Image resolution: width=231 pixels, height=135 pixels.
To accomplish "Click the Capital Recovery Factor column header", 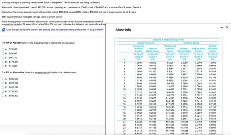I will 213,49.
